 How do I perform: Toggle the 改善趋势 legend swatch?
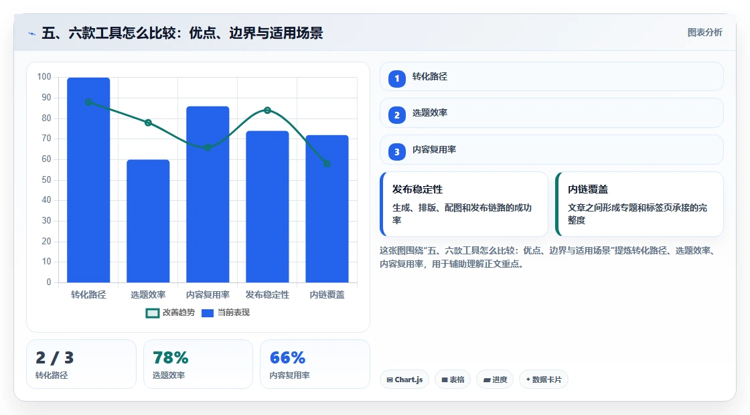click(152, 313)
